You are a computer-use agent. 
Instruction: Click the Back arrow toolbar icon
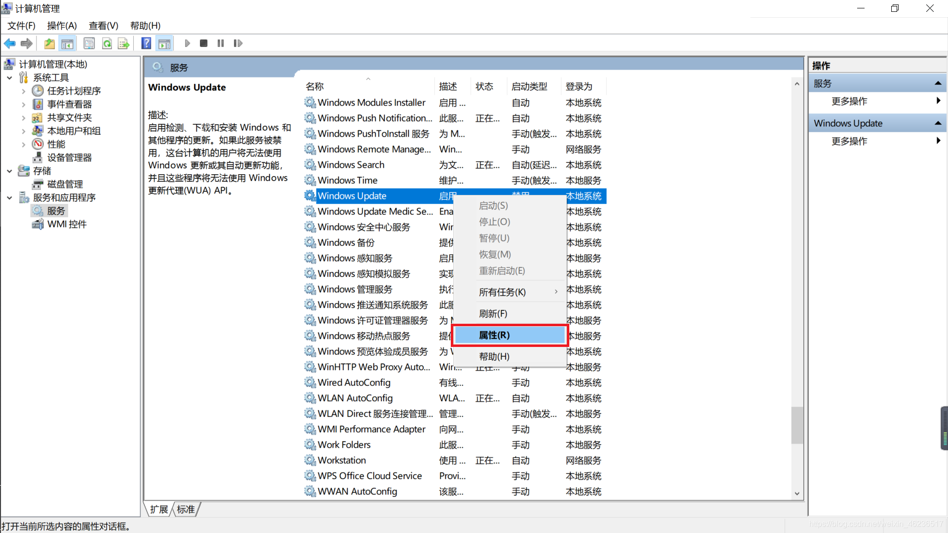pos(9,43)
